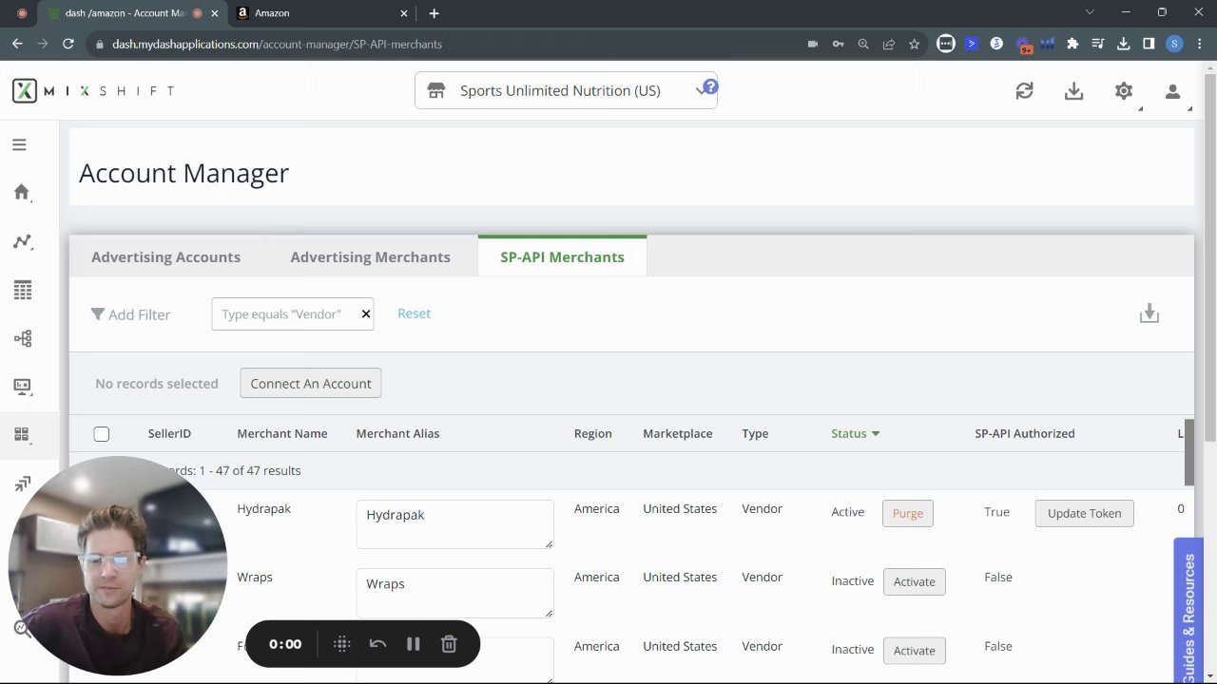Open the presentation monitor sidebar icon
Image resolution: width=1217 pixels, height=684 pixels.
(22, 387)
